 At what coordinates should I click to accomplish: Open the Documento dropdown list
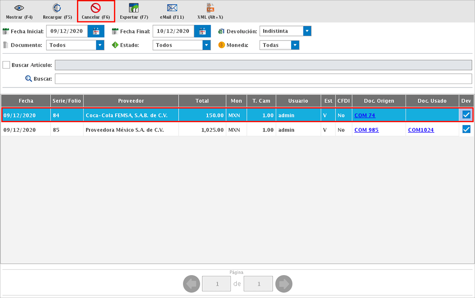coord(100,45)
